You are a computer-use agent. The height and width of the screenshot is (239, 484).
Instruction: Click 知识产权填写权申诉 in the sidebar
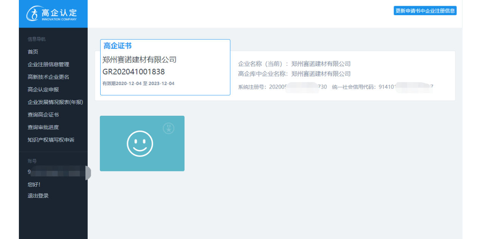point(51,140)
